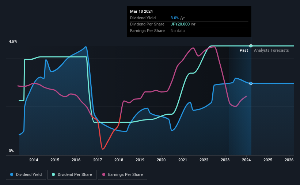Click the 2022 x-axis label

[x=204, y=160]
